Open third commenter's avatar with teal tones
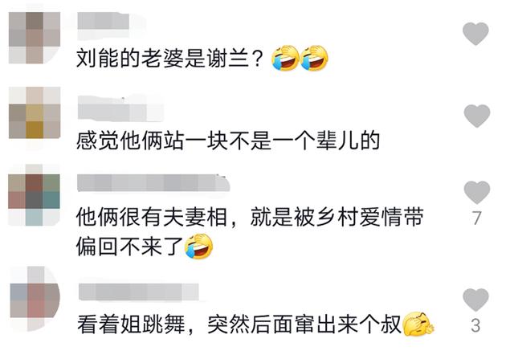This screenshot has width=514, height=355. (x=34, y=194)
